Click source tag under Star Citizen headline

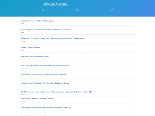pyautogui.click(x=23, y=95)
